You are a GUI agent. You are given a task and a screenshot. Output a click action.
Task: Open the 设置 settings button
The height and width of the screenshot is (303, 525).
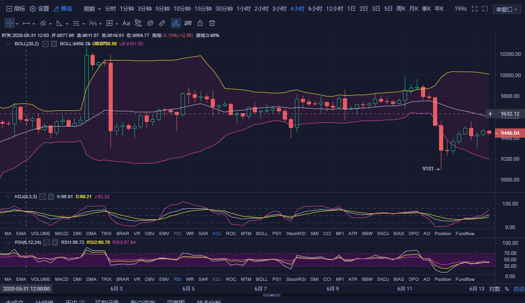pos(39,9)
